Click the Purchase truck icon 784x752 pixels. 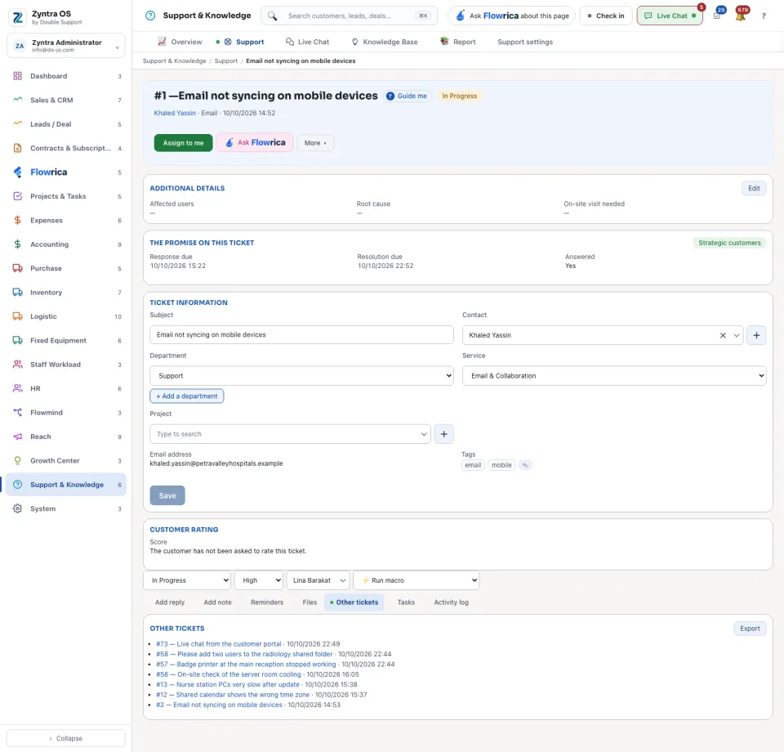click(17, 268)
